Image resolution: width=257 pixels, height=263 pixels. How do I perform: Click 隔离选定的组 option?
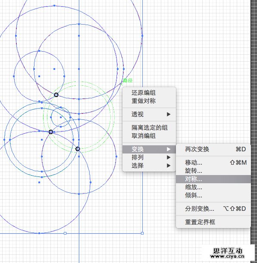(x=149, y=128)
